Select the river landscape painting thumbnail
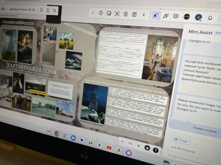The height and width of the screenshot is (165, 221). (43, 107)
